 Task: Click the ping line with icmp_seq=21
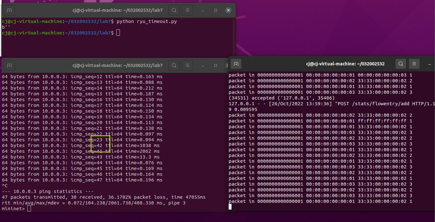tap(82, 129)
